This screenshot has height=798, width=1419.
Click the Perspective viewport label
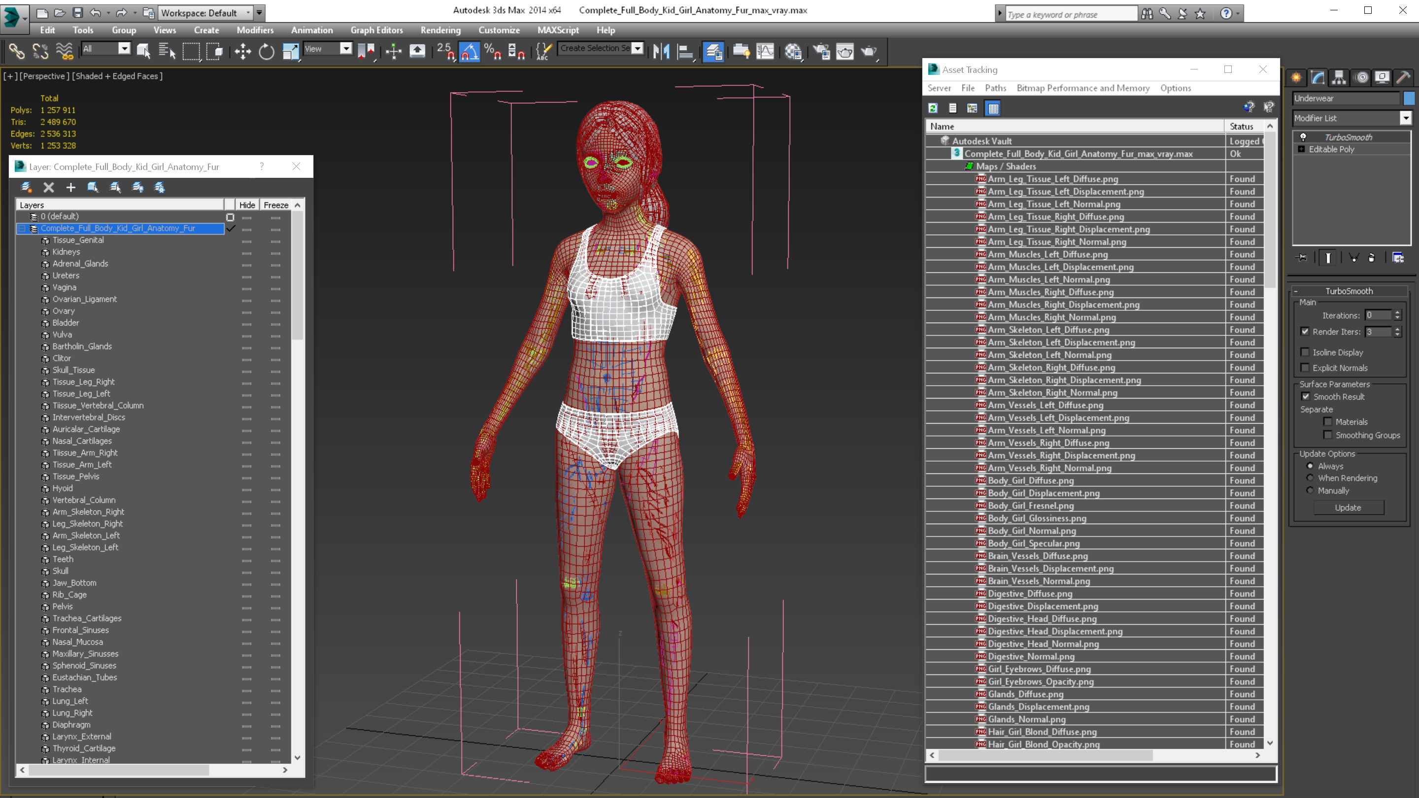tap(43, 76)
